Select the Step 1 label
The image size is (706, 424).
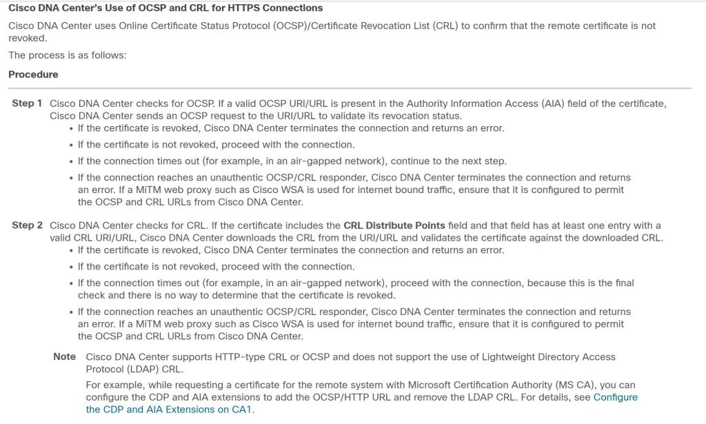27,103
